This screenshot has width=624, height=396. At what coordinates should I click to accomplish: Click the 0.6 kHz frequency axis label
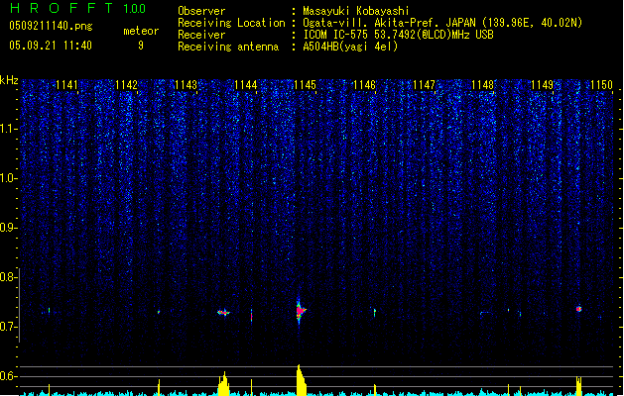pos(9,376)
